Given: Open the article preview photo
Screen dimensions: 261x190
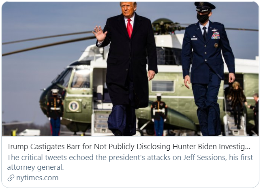Looking at the screenshot, I should (130, 69).
